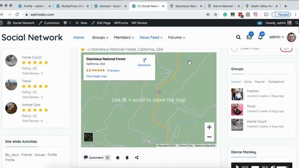Open the Home menu item
This screenshot has height=168, width=299.
tap(79, 37)
